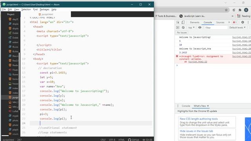Open the jscript.html:20 source link
Image resolution: width=251 pixels, height=141 pixels.
pos(242,49)
